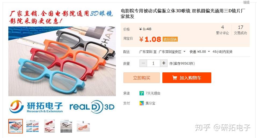This screenshot has height=138, width=257.
Task: Click the quantity input field
Action: pyautogui.click(x=154, y=63)
